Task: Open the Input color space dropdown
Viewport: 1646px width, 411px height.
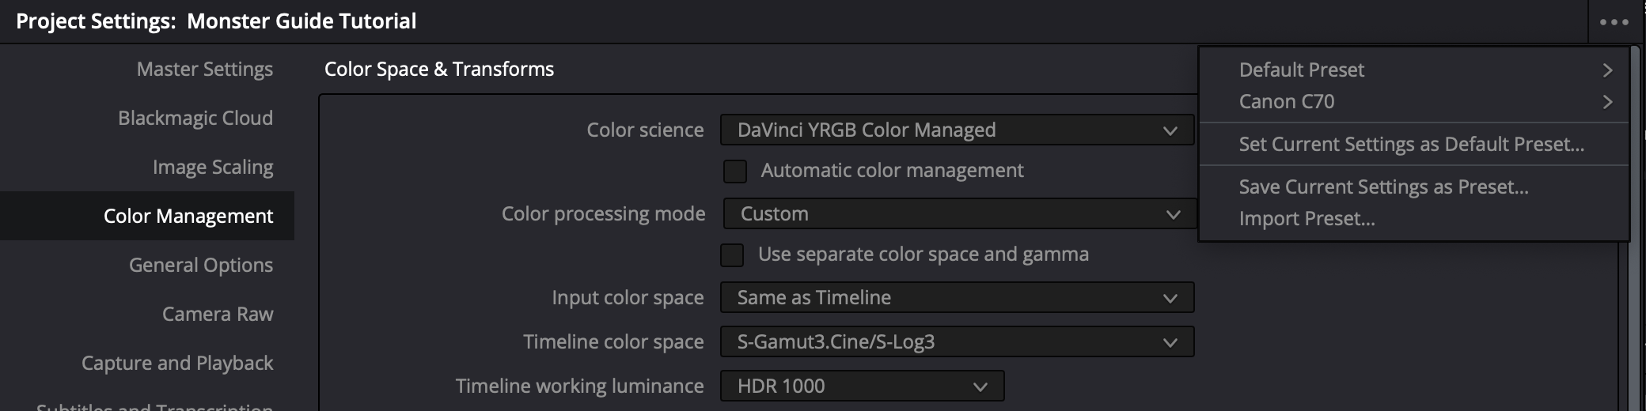Action: pos(956,298)
